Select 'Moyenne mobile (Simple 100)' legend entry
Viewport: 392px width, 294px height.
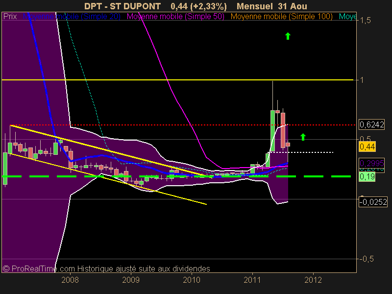281,17
